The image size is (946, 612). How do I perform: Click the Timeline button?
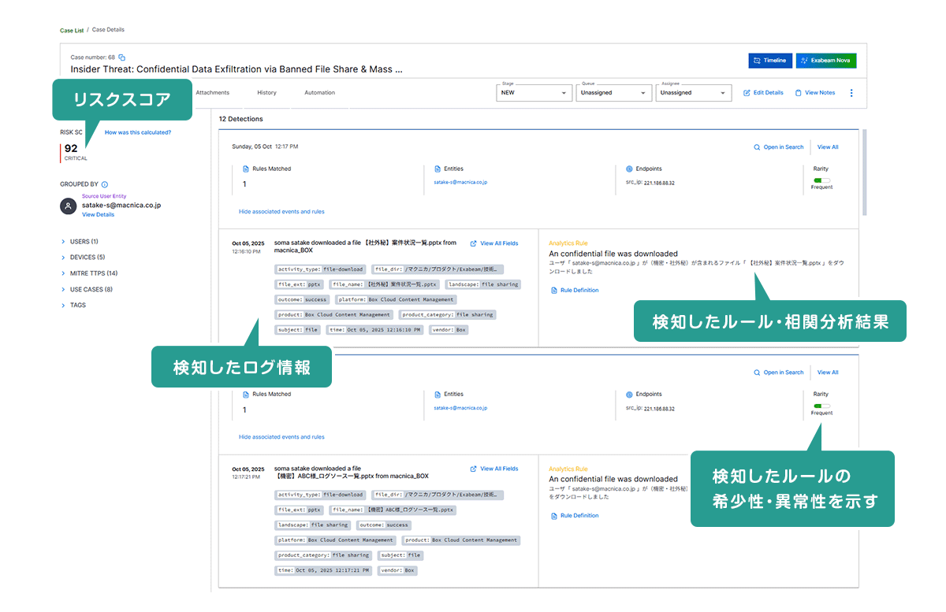tap(769, 61)
